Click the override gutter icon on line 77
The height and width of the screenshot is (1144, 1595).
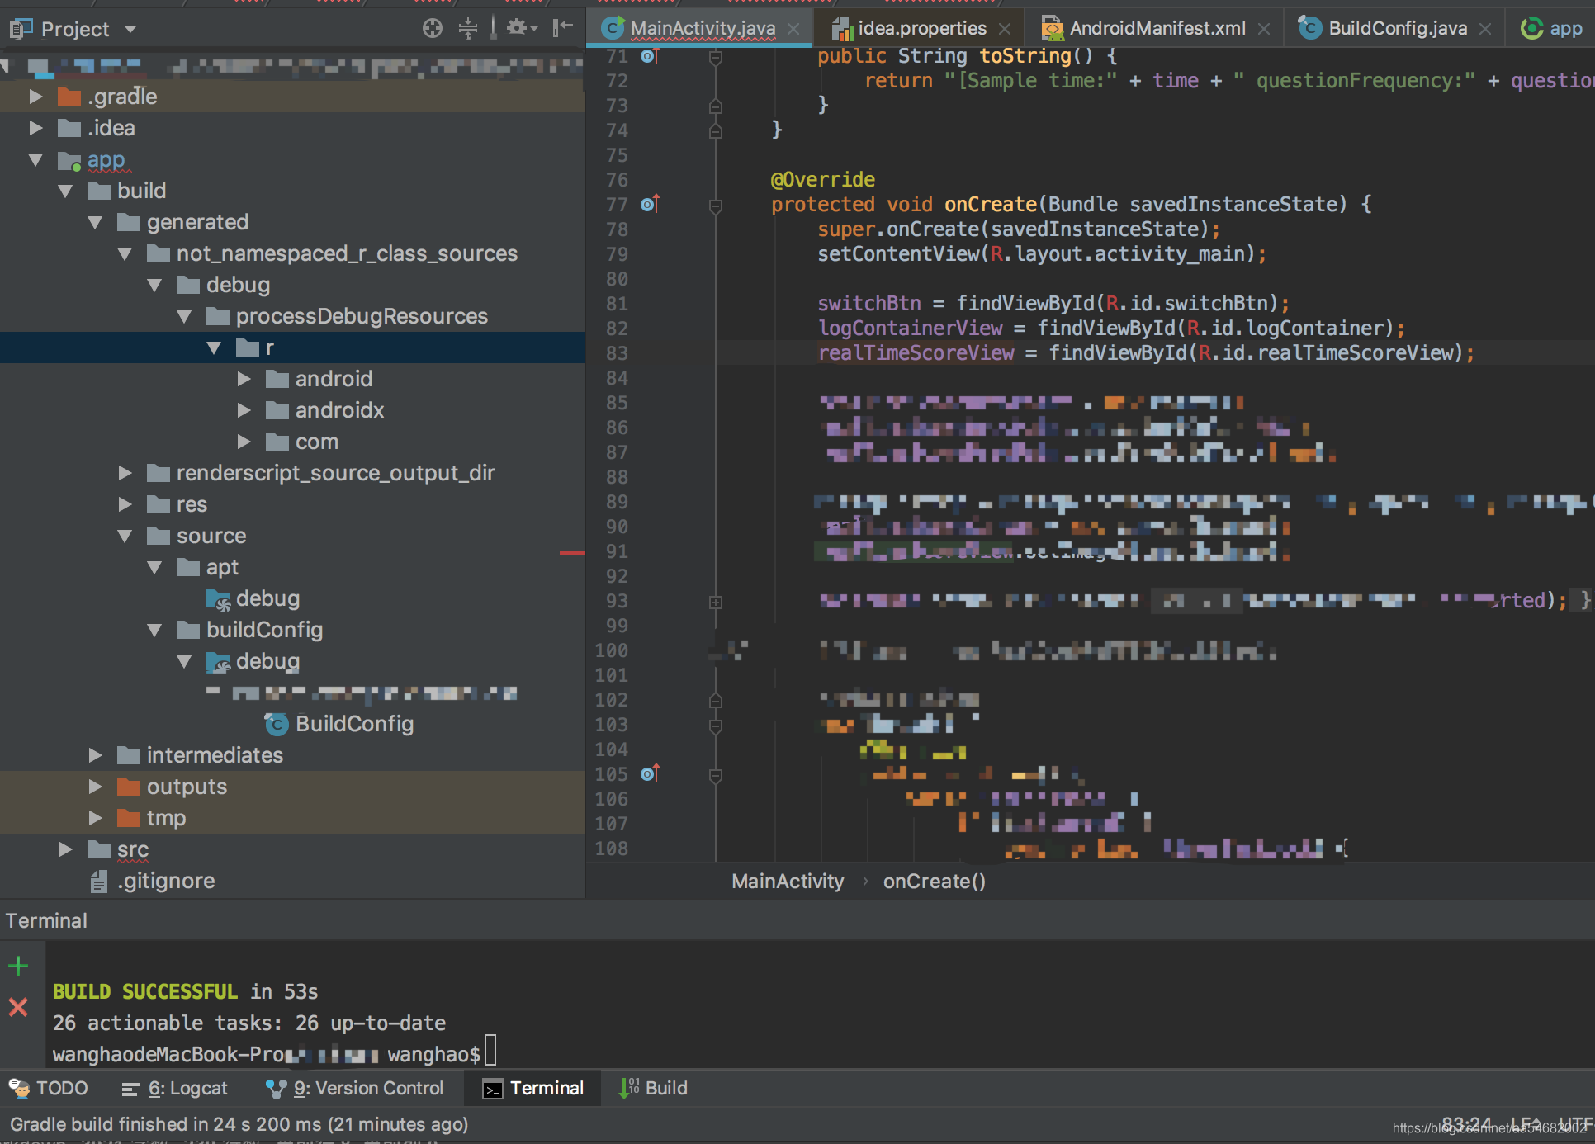tap(650, 204)
